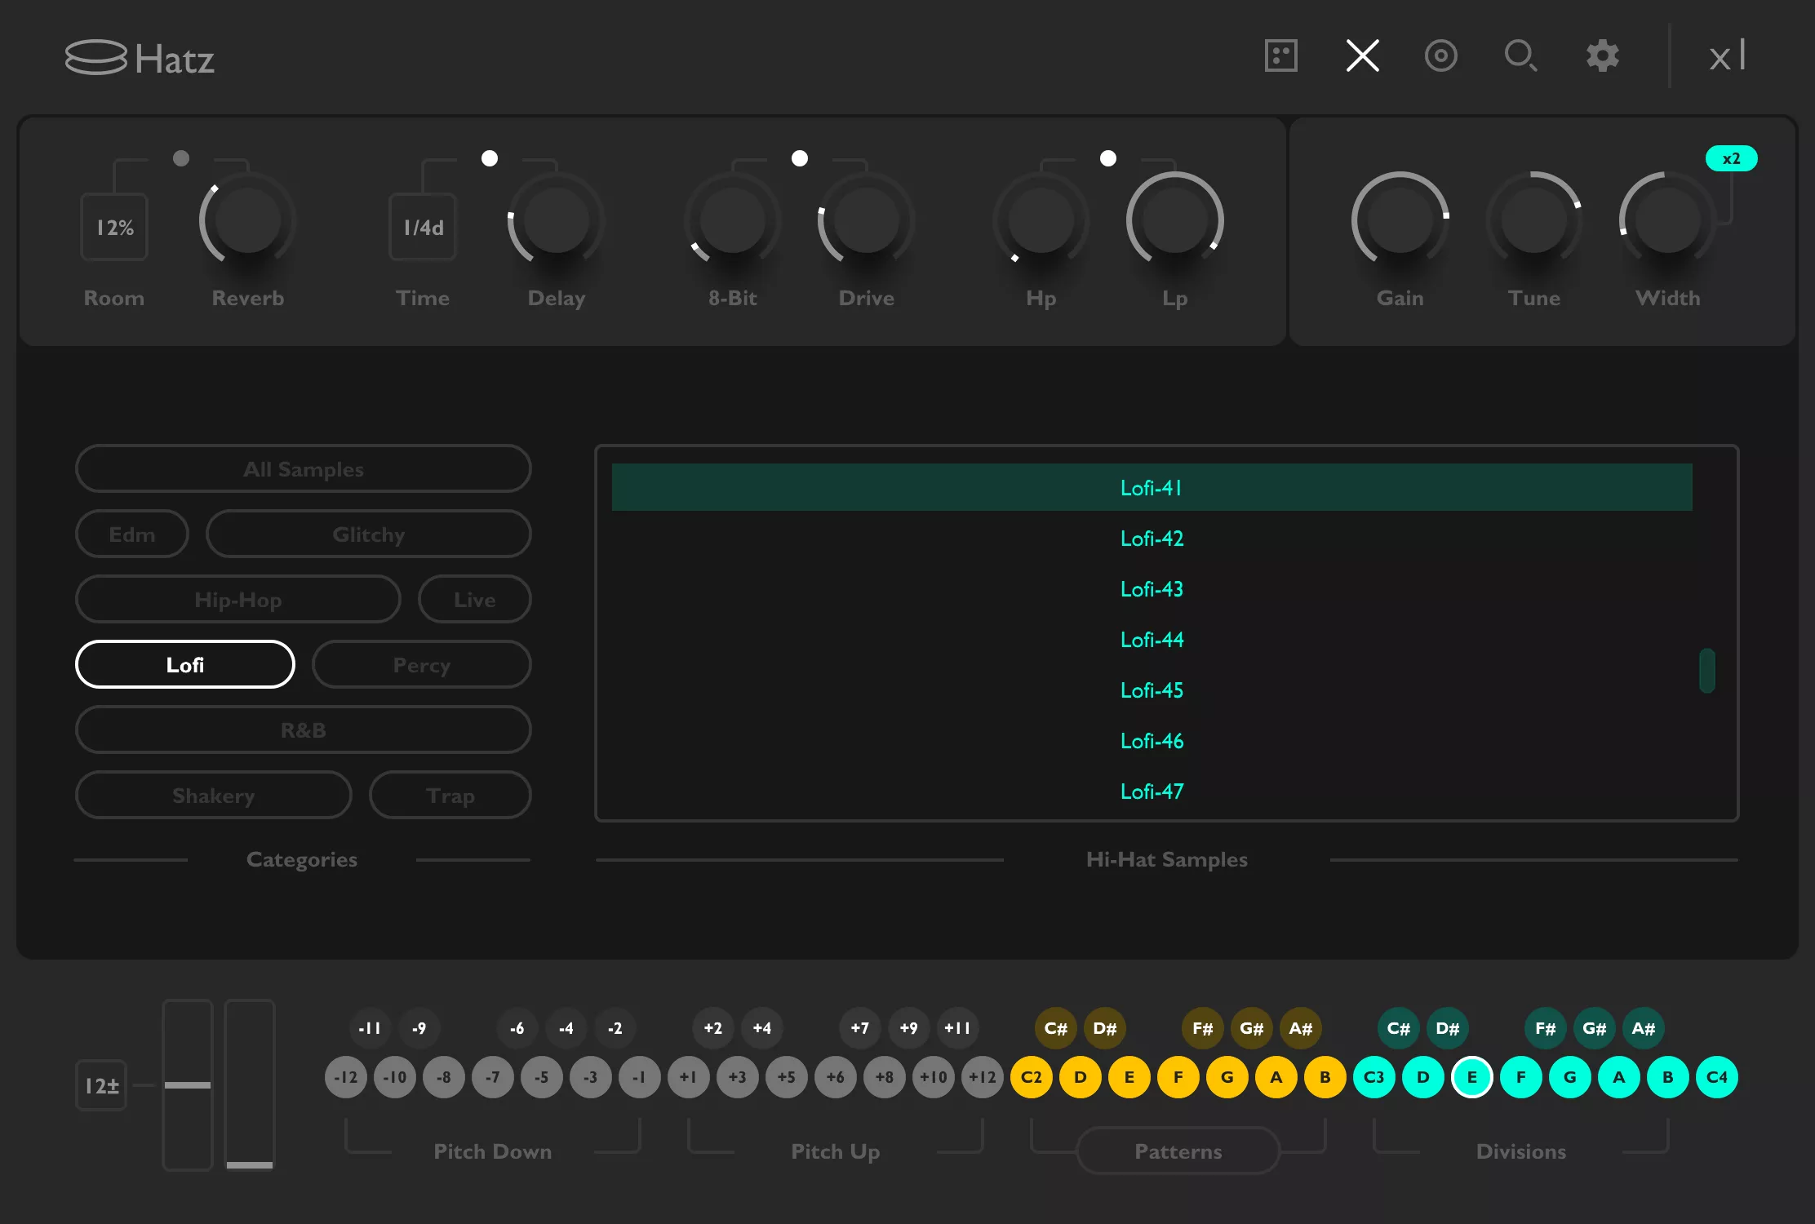The image size is (1815, 1224).
Task: Switch to the Hip-Hop category
Action: (x=237, y=599)
